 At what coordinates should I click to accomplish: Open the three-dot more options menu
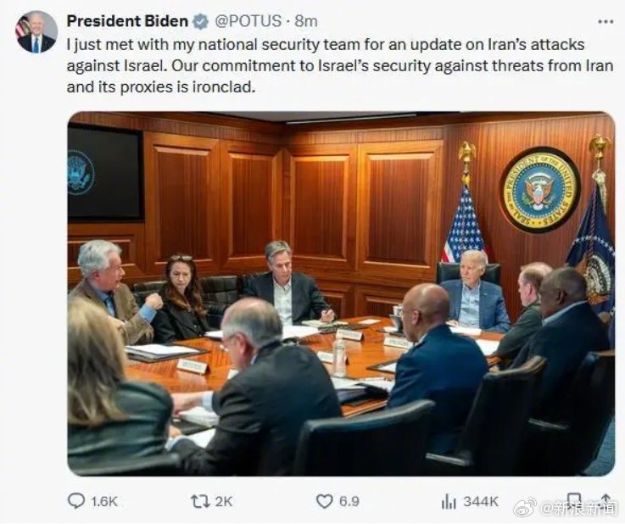(x=605, y=21)
